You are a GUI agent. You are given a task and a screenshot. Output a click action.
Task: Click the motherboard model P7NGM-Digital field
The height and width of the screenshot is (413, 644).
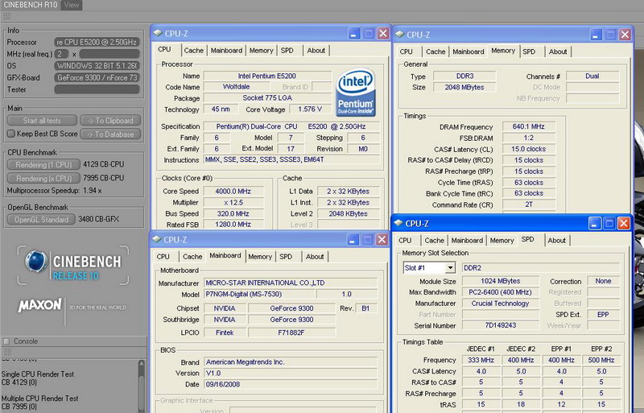tap(259, 294)
